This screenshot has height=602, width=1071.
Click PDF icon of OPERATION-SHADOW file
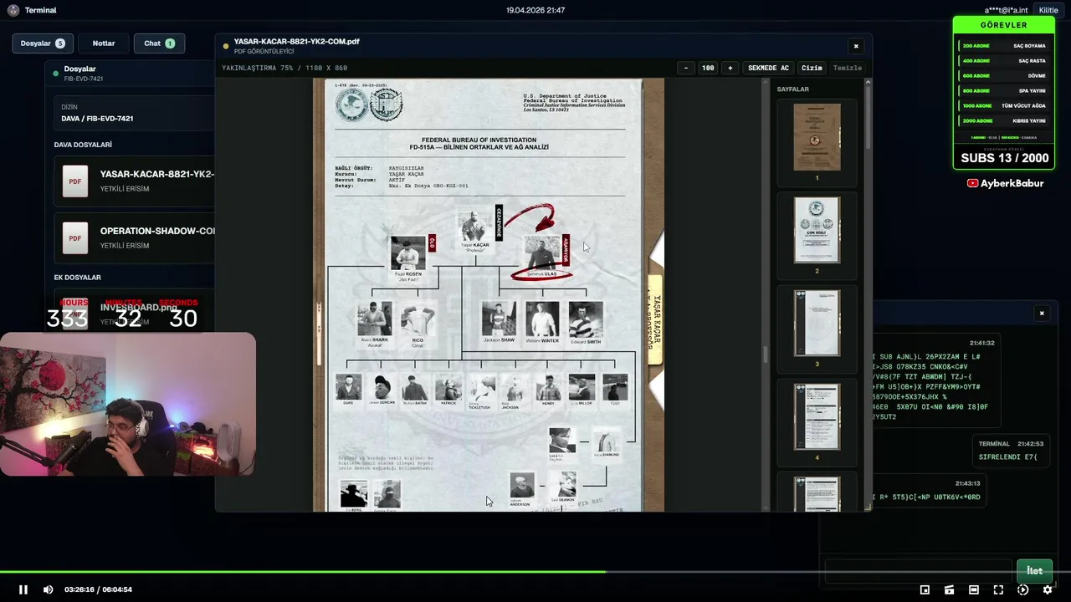(x=75, y=238)
